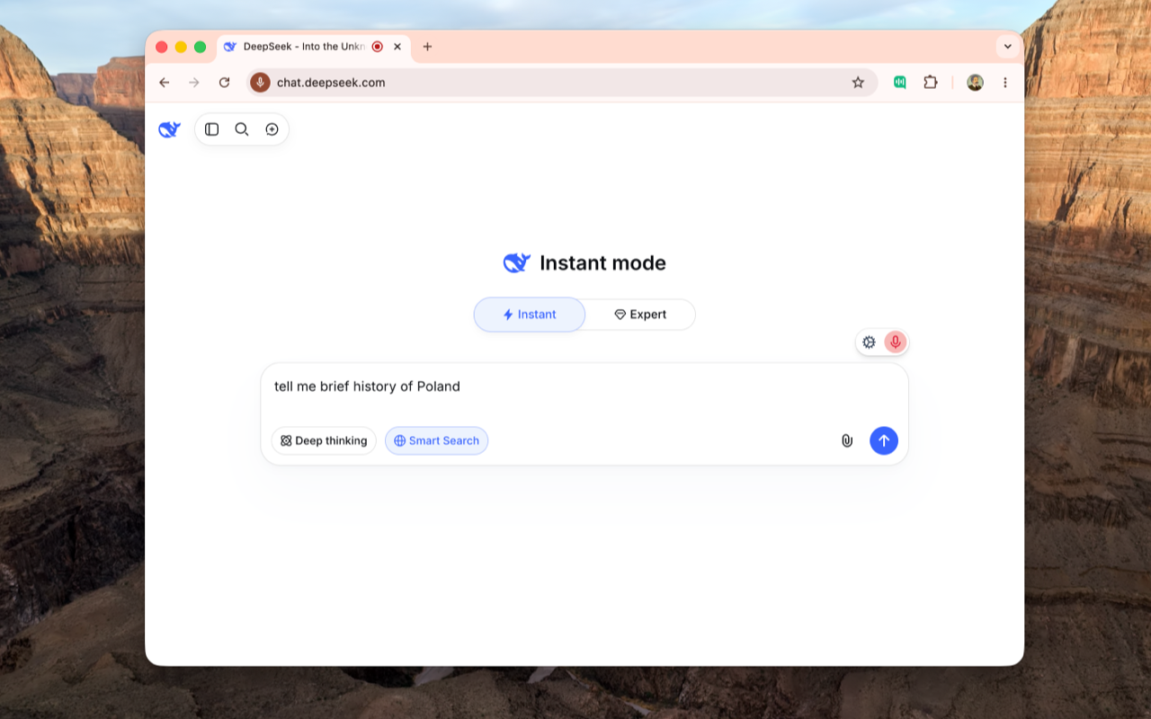Open the Chrome three-dot menu
The width and height of the screenshot is (1151, 719).
[1004, 83]
